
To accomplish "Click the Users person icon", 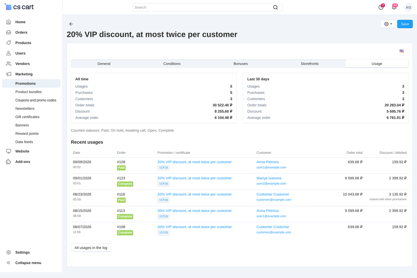I will tap(9, 53).
